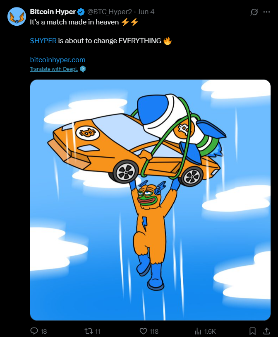Open the $HYPER cashtag link
The height and width of the screenshot is (337, 278).
(x=43, y=41)
